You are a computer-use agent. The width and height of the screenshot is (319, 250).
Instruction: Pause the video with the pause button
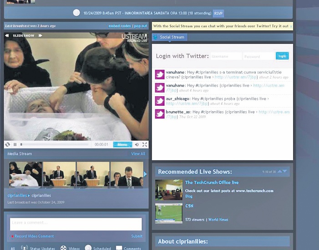coord(15,145)
